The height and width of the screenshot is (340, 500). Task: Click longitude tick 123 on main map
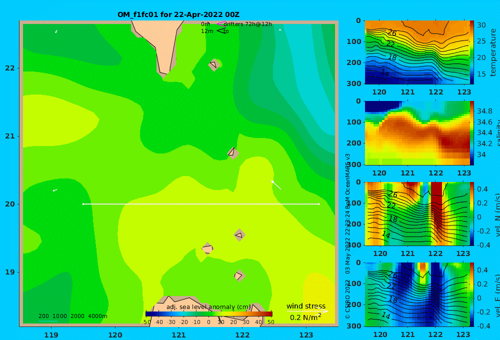click(x=306, y=335)
